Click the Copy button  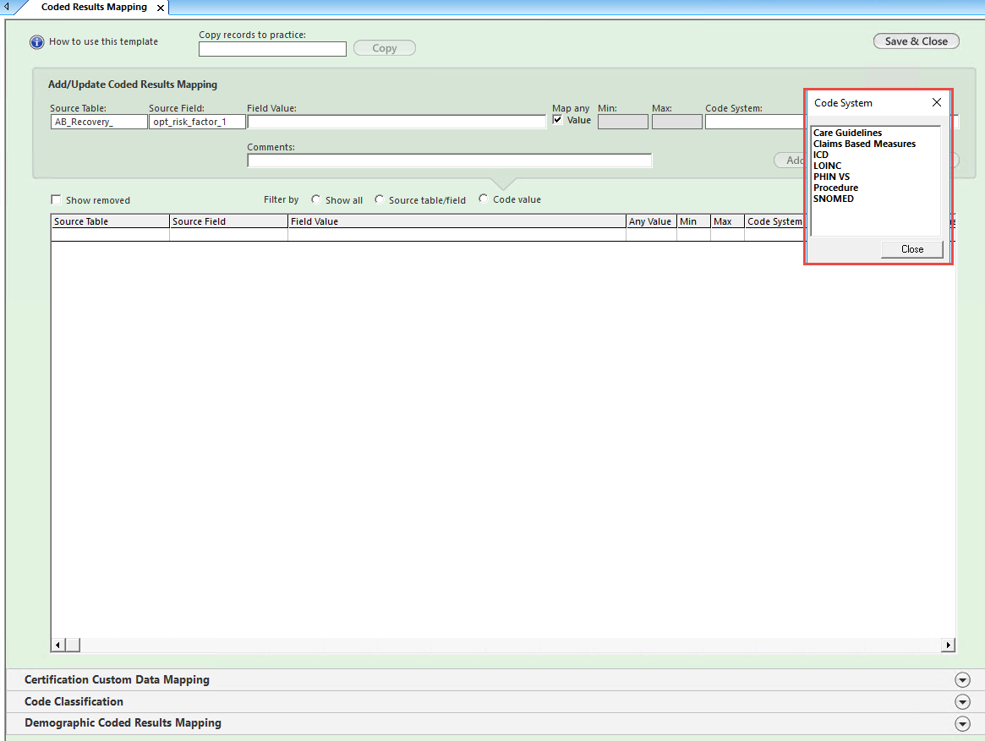pyautogui.click(x=385, y=48)
